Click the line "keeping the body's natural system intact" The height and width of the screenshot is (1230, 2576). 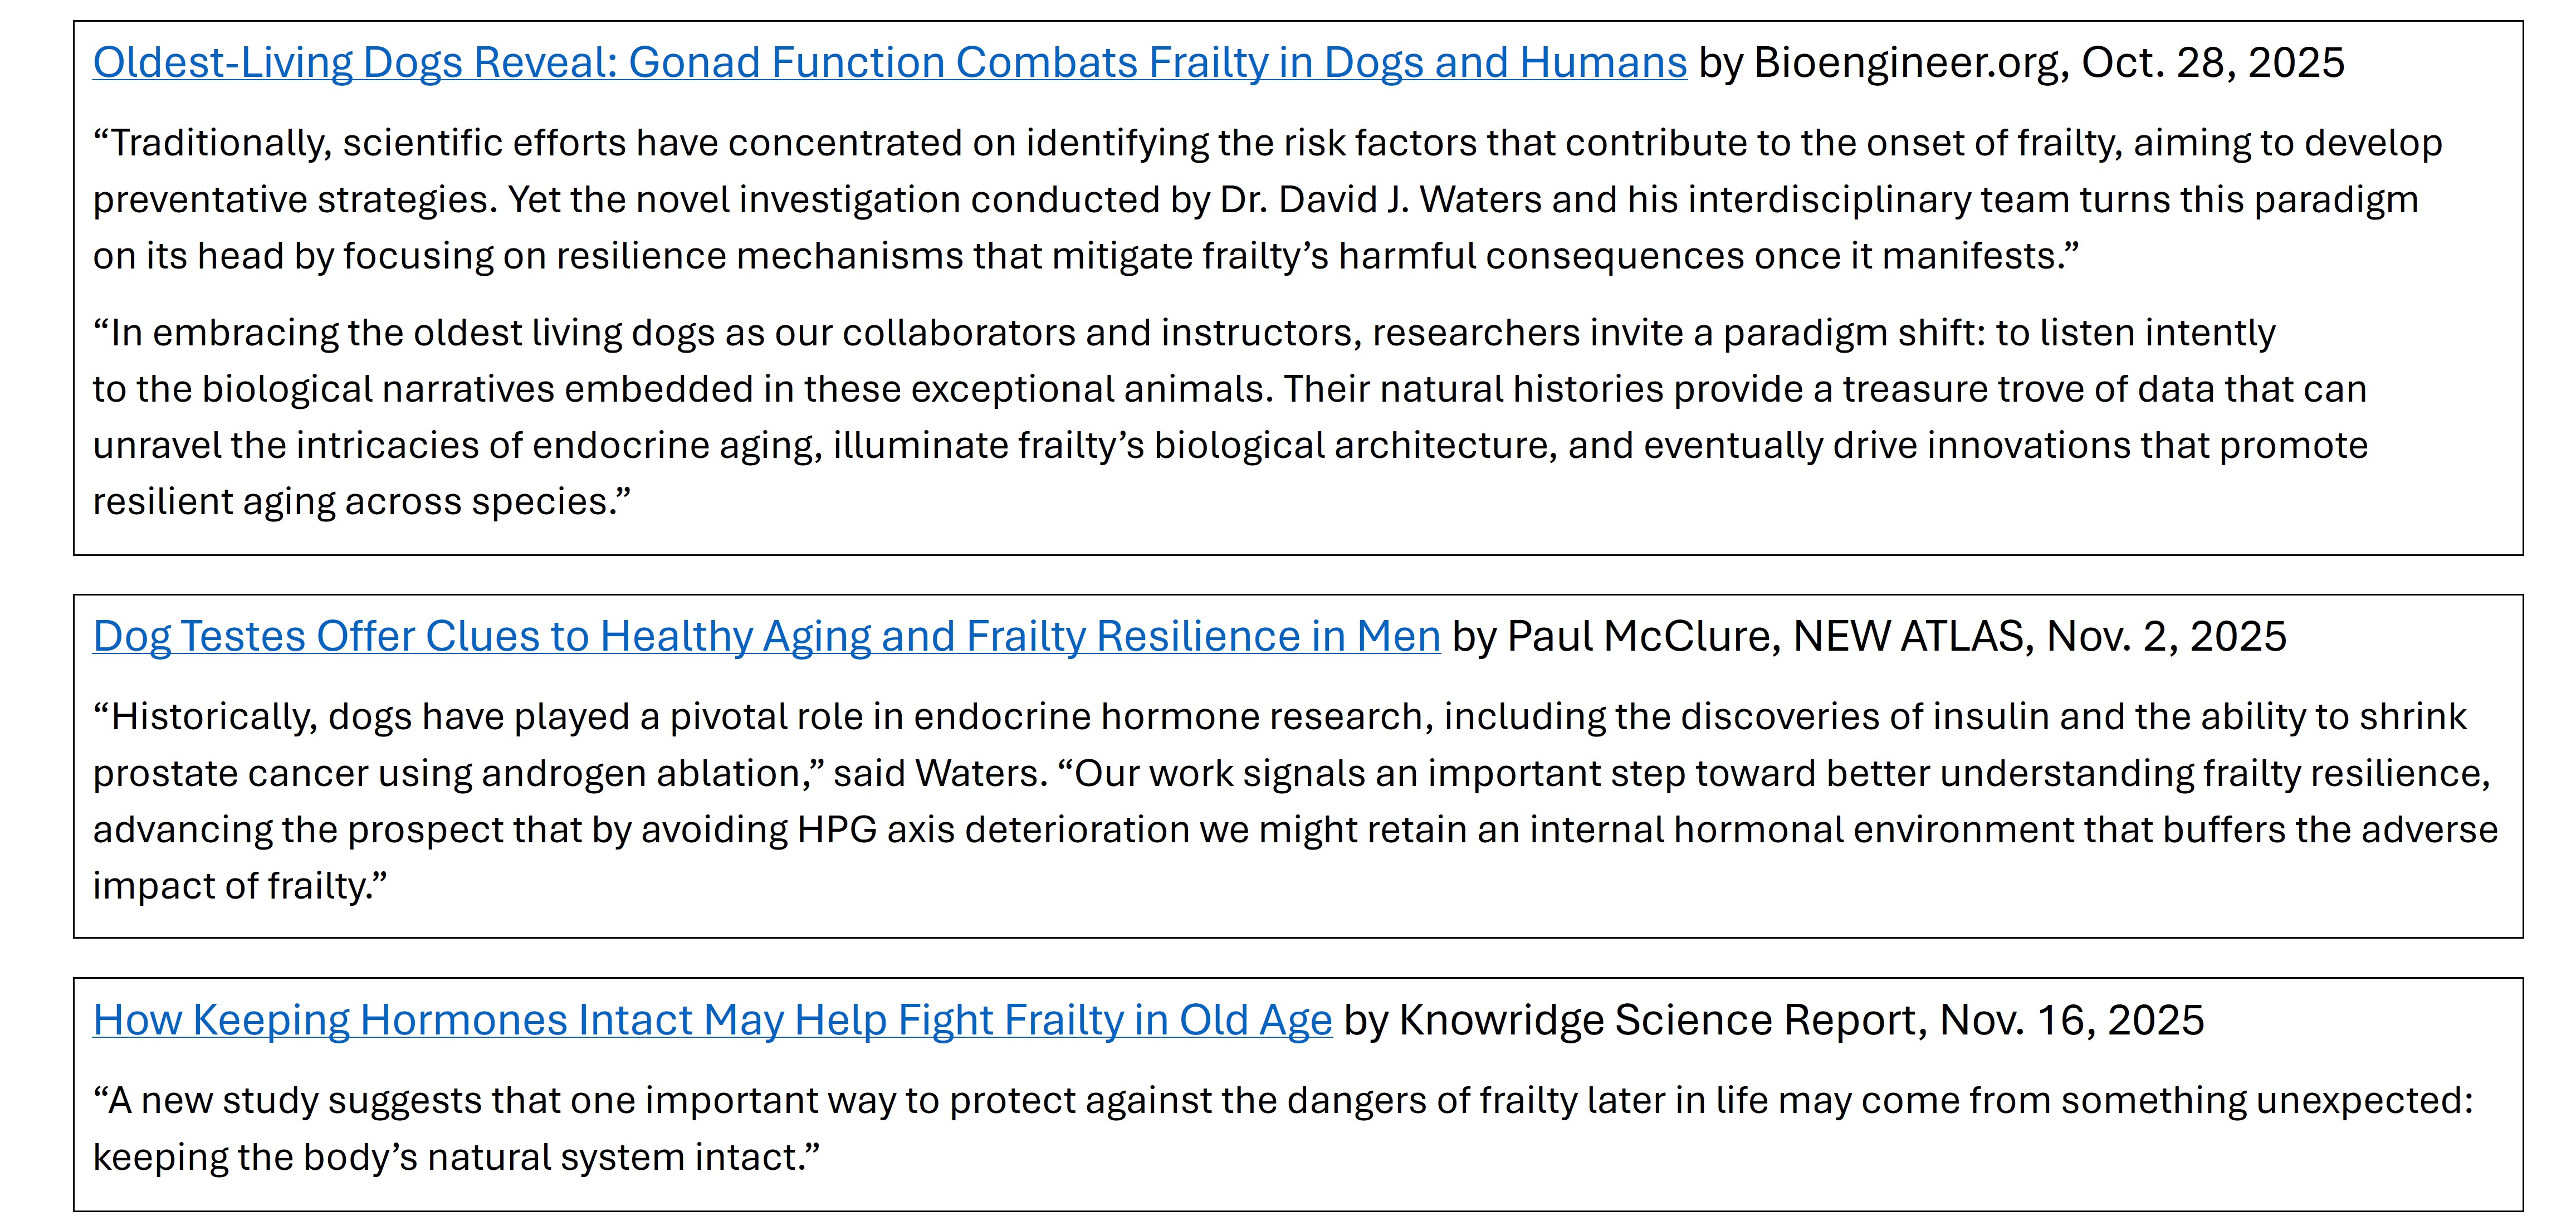[455, 1157]
